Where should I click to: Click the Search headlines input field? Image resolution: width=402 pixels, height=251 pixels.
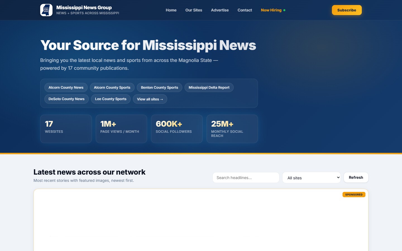click(x=246, y=177)
